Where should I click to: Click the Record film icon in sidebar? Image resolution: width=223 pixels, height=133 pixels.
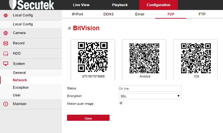click(x=6, y=43)
